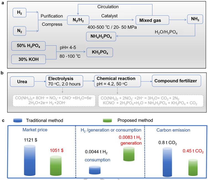This screenshot has width=208, height=180.
Task: Click the red 0.45 t CO2 value text
Action: [193, 152]
